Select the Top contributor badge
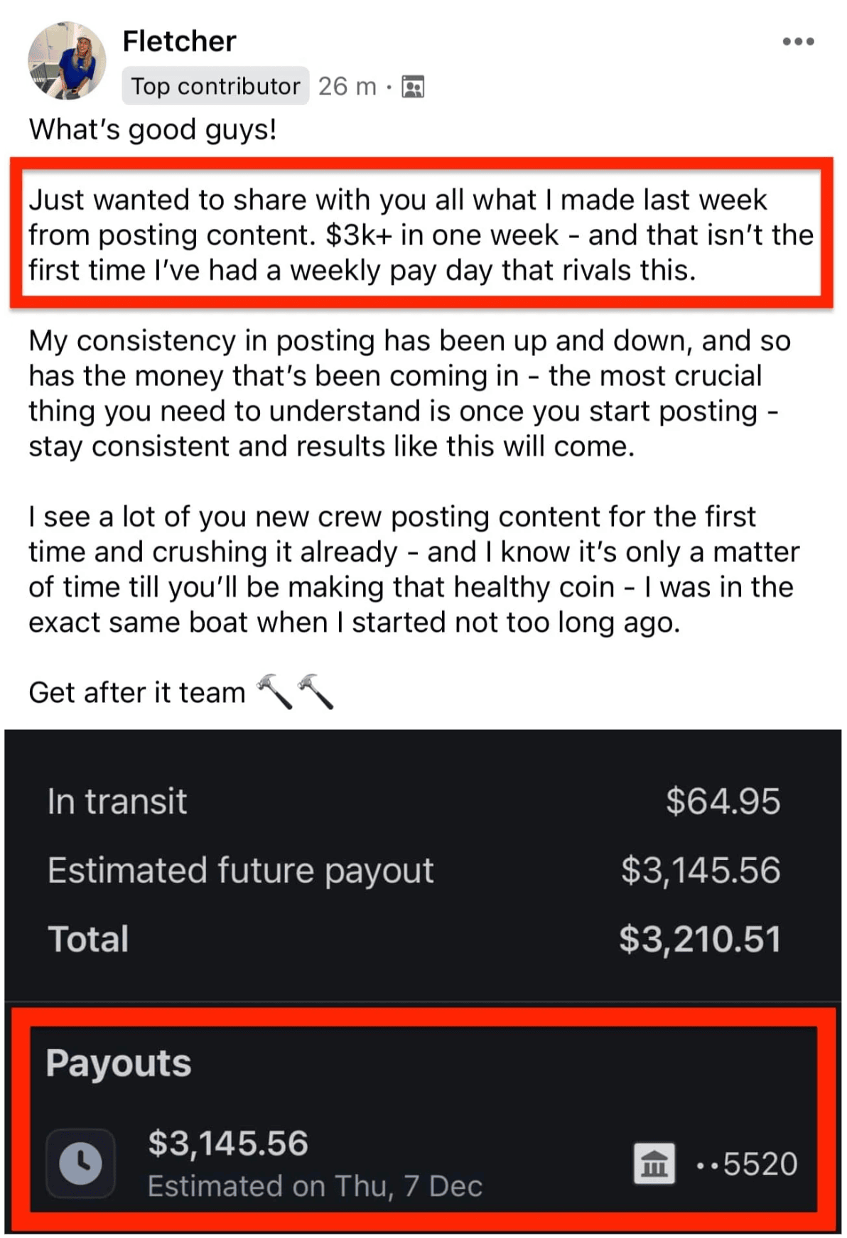This screenshot has height=1238, width=847. pos(215,86)
